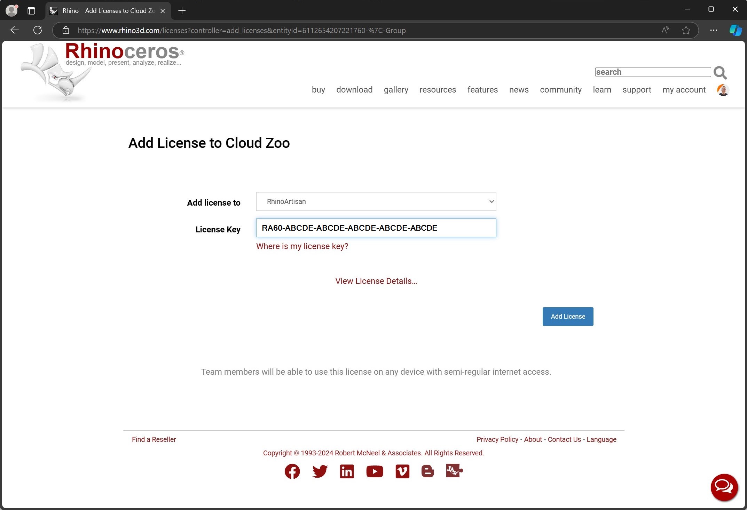Open the user avatar next to my account
The height and width of the screenshot is (510, 747).
pos(723,90)
